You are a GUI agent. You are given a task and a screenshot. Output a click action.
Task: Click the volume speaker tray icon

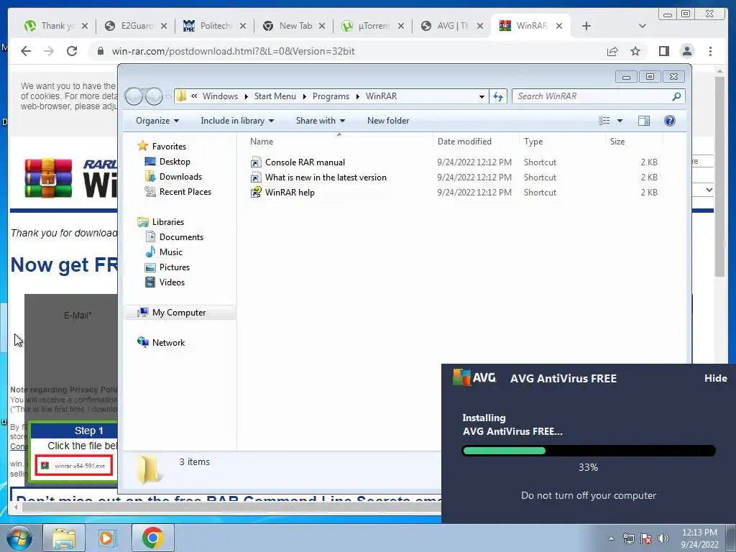point(663,538)
